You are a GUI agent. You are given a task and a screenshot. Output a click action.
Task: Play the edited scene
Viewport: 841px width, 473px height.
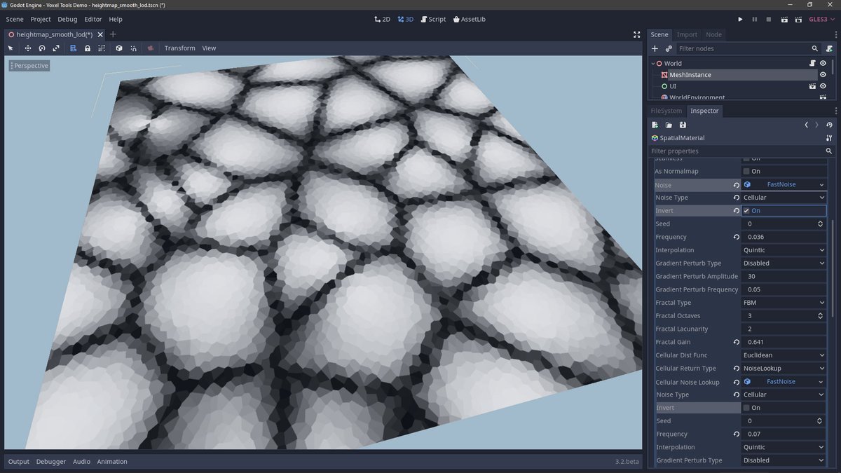coord(784,19)
